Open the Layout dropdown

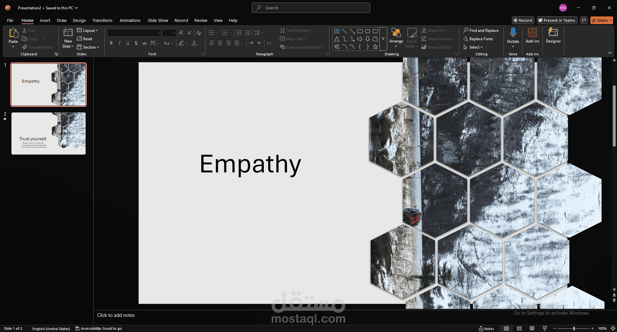click(87, 30)
